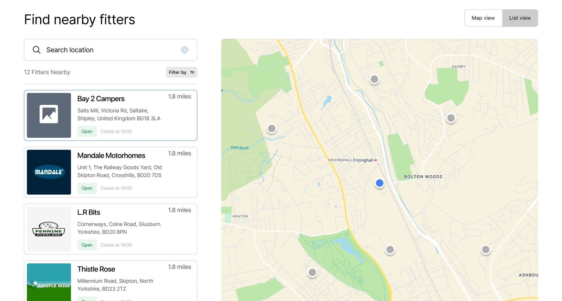Screen dimensions: 562x301
Task: Click the locate-me crosshair icon
Action: pyautogui.click(x=185, y=50)
